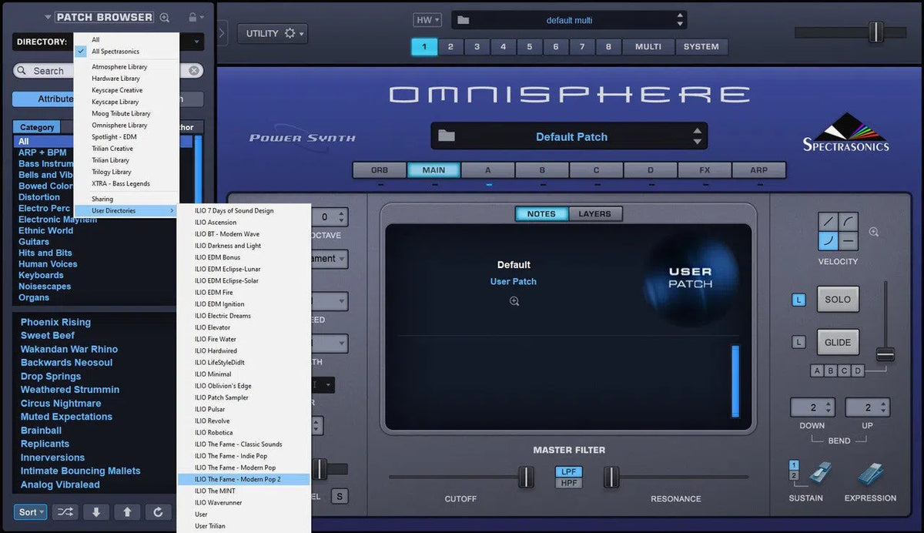Click the next patch down arrow
This screenshot has height=533, width=924.
point(96,512)
